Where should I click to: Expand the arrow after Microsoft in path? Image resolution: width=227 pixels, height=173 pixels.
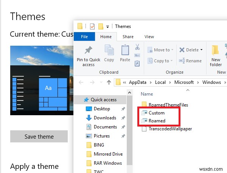click(198, 82)
